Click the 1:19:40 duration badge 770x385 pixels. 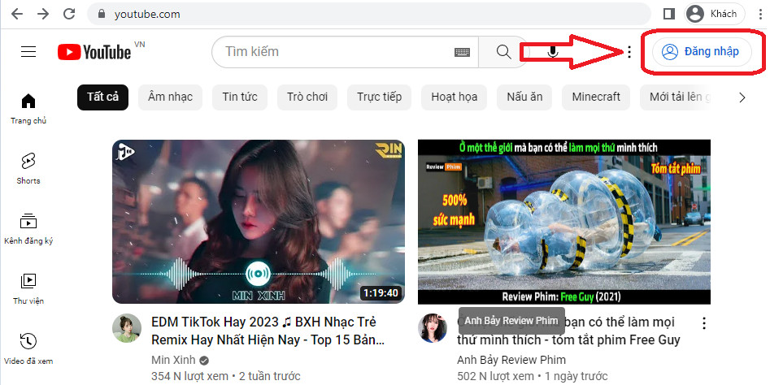(x=381, y=293)
